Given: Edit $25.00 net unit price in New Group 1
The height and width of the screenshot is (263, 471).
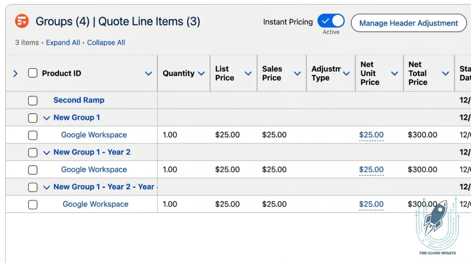Looking at the screenshot, I should 371,135.
